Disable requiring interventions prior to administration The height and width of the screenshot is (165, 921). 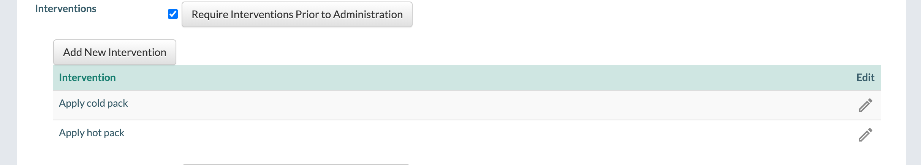[173, 14]
